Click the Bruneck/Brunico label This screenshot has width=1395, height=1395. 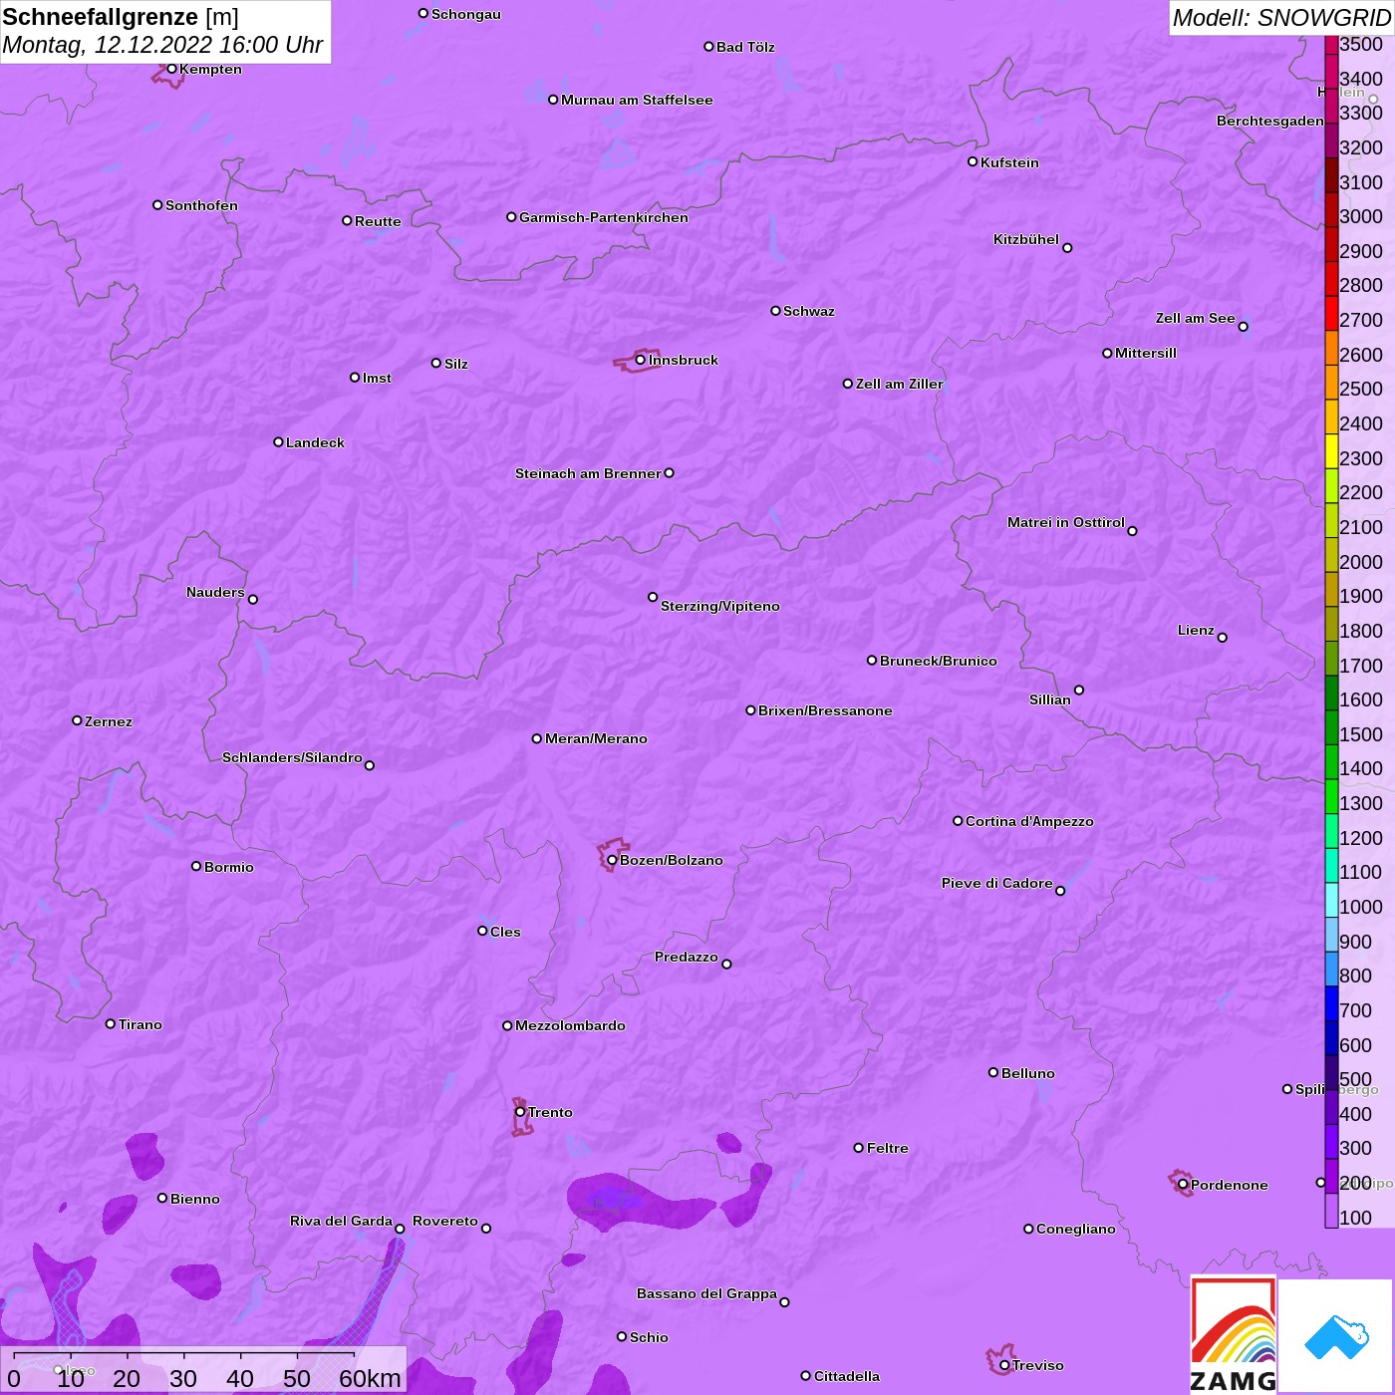939,661
